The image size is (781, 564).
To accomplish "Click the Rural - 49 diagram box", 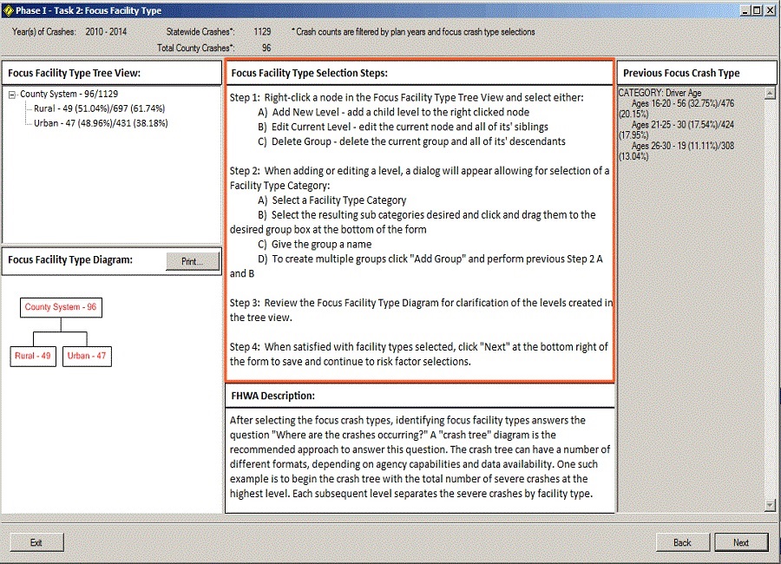I will point(32,357).
